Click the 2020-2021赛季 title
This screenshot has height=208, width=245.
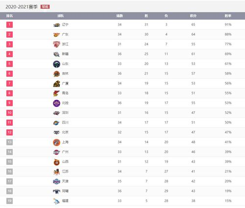[x=22, y=7]
